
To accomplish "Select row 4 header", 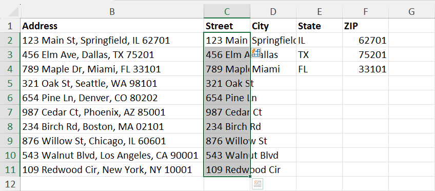I will 10,69.
